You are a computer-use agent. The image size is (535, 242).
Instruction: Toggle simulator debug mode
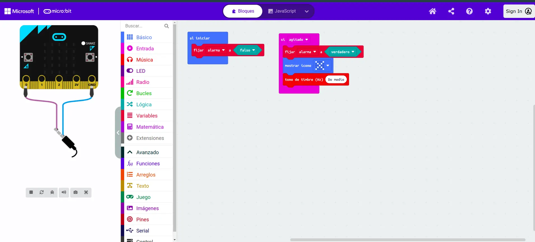point(52,192)
